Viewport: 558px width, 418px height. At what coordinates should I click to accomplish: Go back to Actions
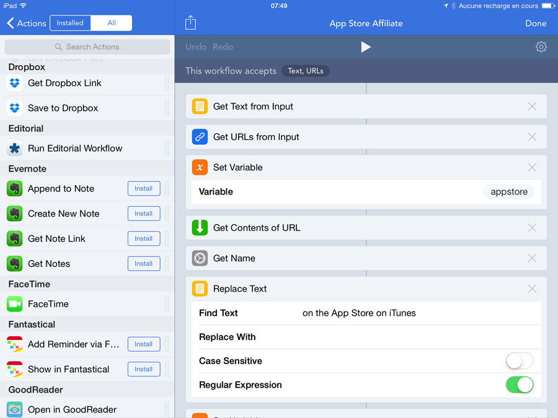click(26, 23)
